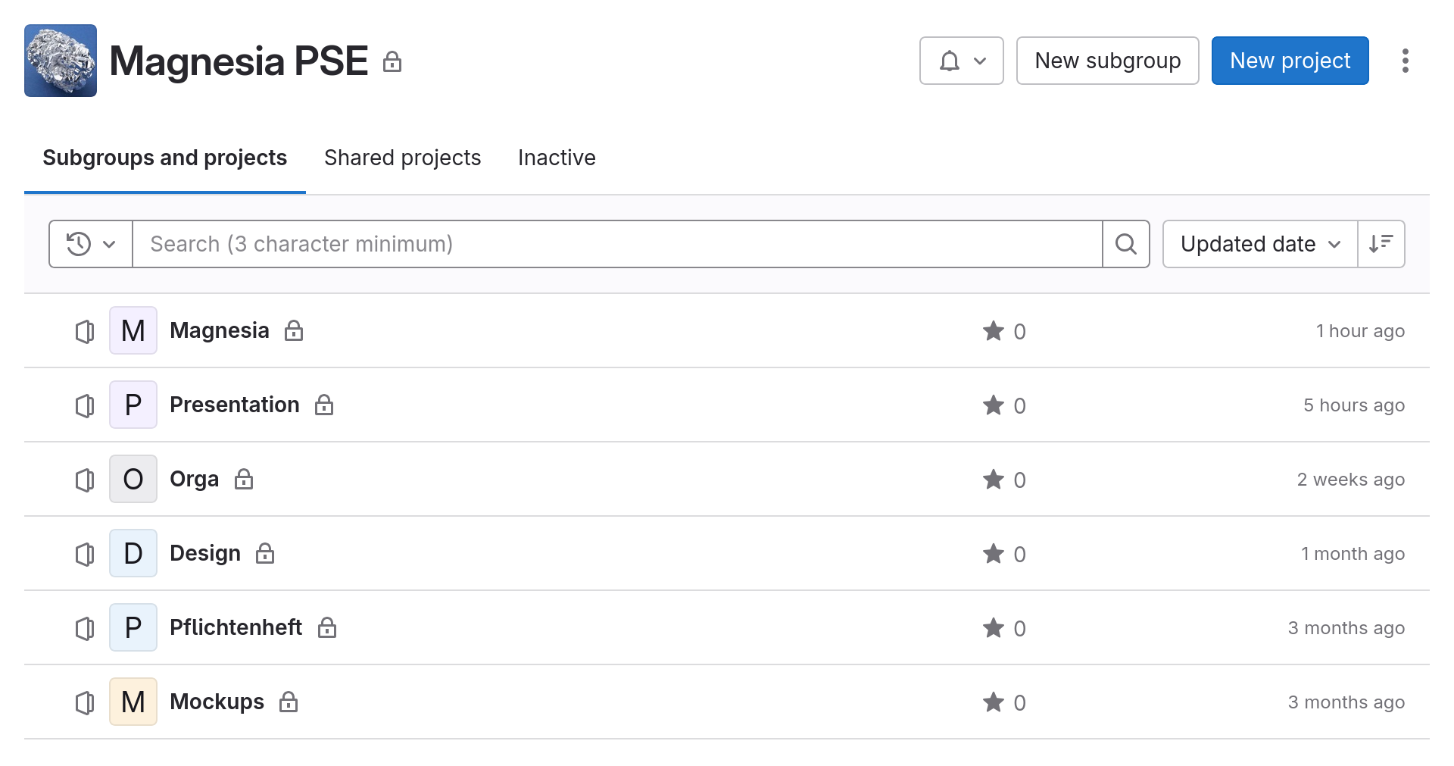Toggle the sort direction button
This screenshot has height=766, width=1454.
click(1381, 244)
